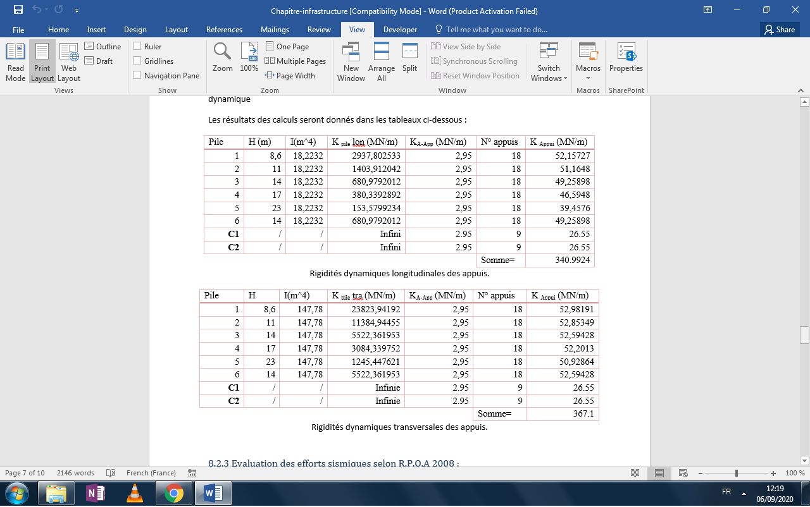
Task: Select the Multiple Pages zoom option
Action: [296, 61]
